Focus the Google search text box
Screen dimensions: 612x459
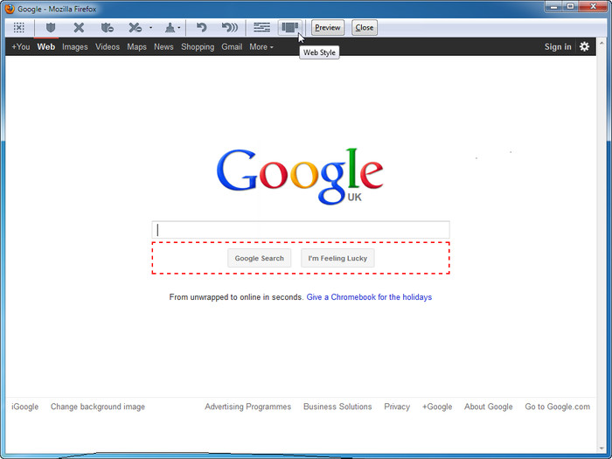pos(301,230)
